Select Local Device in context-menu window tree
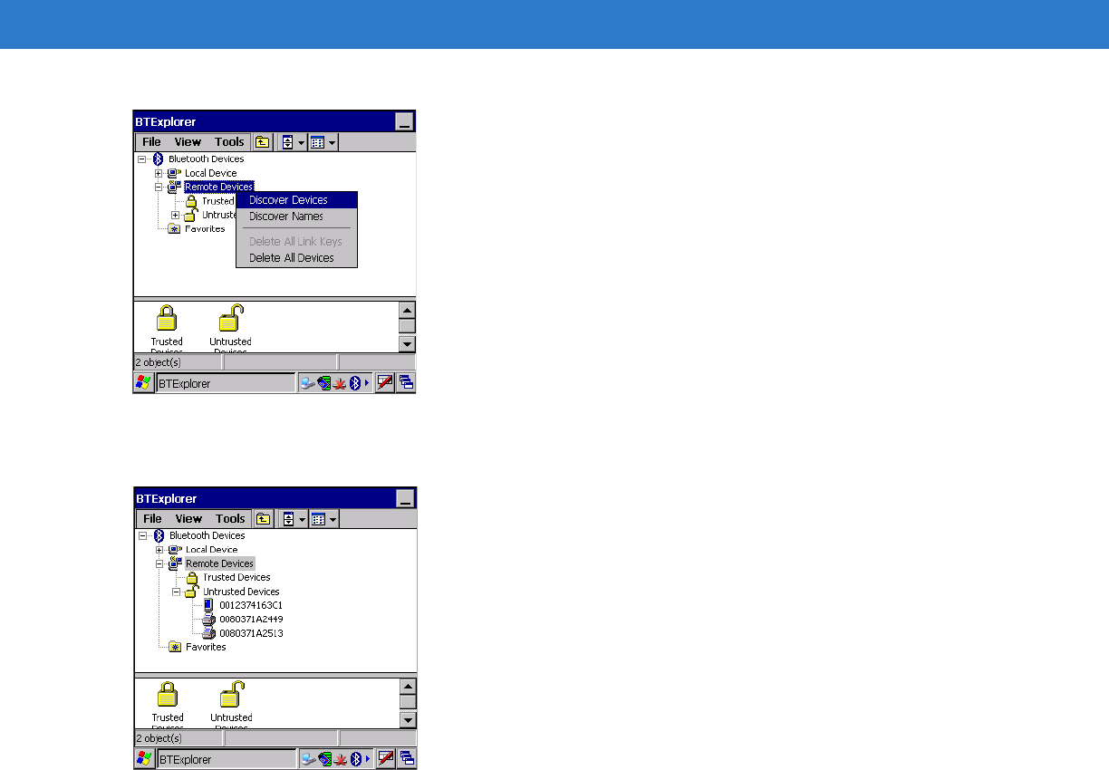Image resolution: width=1109 pixels, height=770 pixels. 211,173
